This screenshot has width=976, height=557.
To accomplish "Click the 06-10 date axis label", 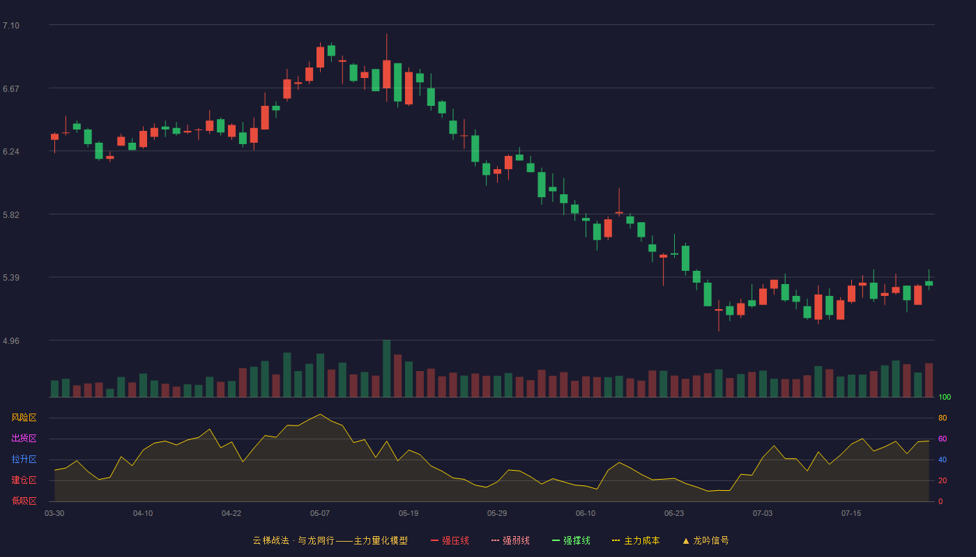I will point(586,513).
